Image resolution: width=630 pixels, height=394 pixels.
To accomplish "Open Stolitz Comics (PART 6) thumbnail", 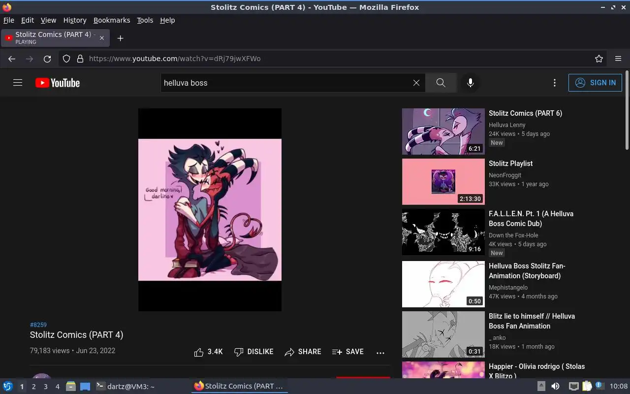I will (443, 131).
